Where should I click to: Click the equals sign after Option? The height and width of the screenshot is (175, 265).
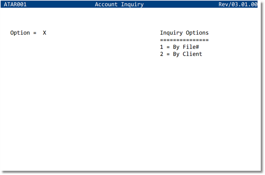[35, 33]
